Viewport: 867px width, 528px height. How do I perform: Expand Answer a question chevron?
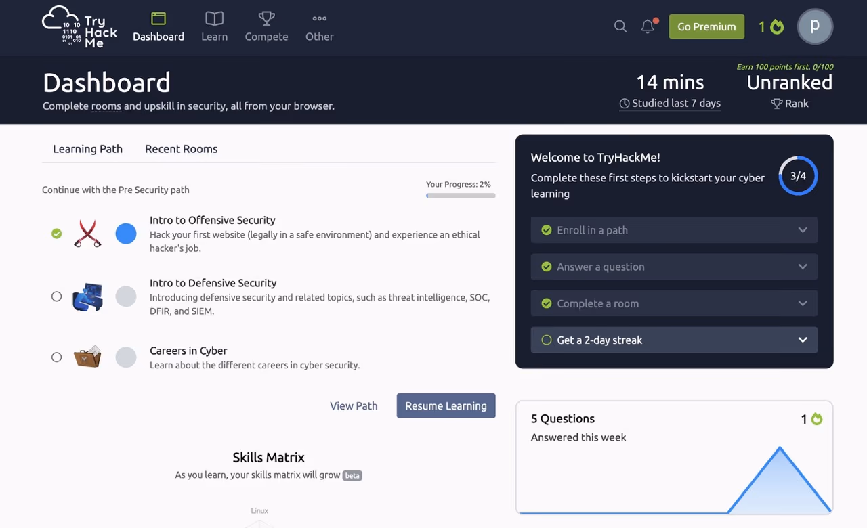803,267
